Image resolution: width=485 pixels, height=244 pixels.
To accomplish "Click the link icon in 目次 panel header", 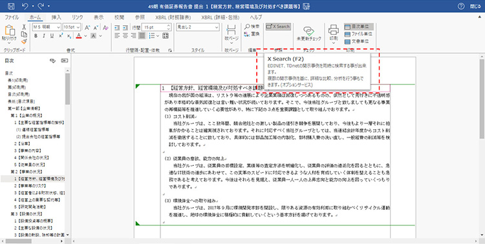I will tap(52, 61).
